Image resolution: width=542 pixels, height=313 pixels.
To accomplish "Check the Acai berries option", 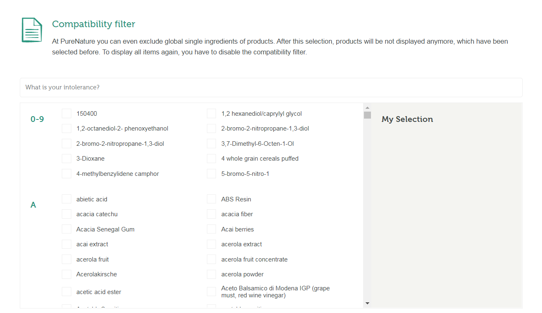I will tap(211, 229).
